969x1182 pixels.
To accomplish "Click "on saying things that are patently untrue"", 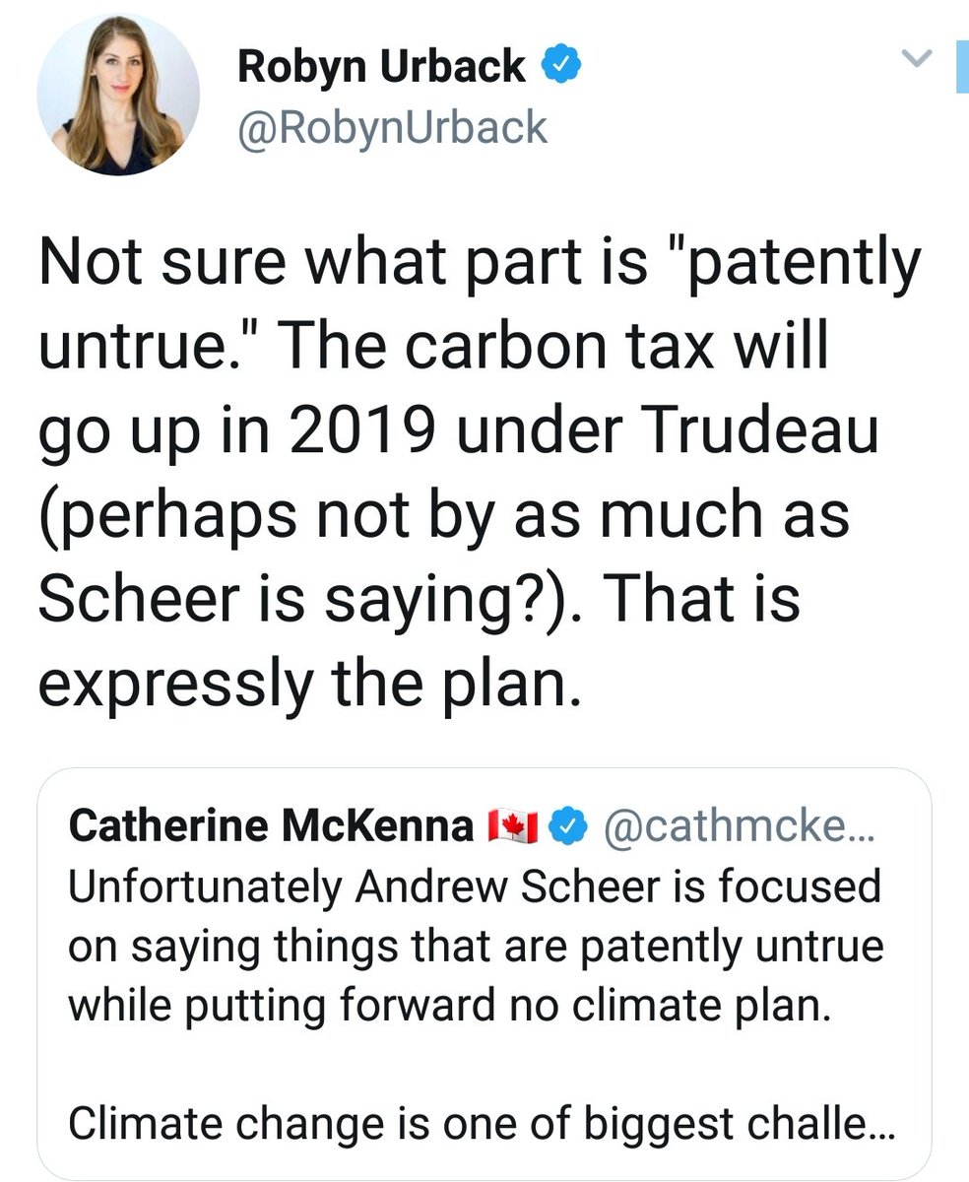I will [476, 948].
